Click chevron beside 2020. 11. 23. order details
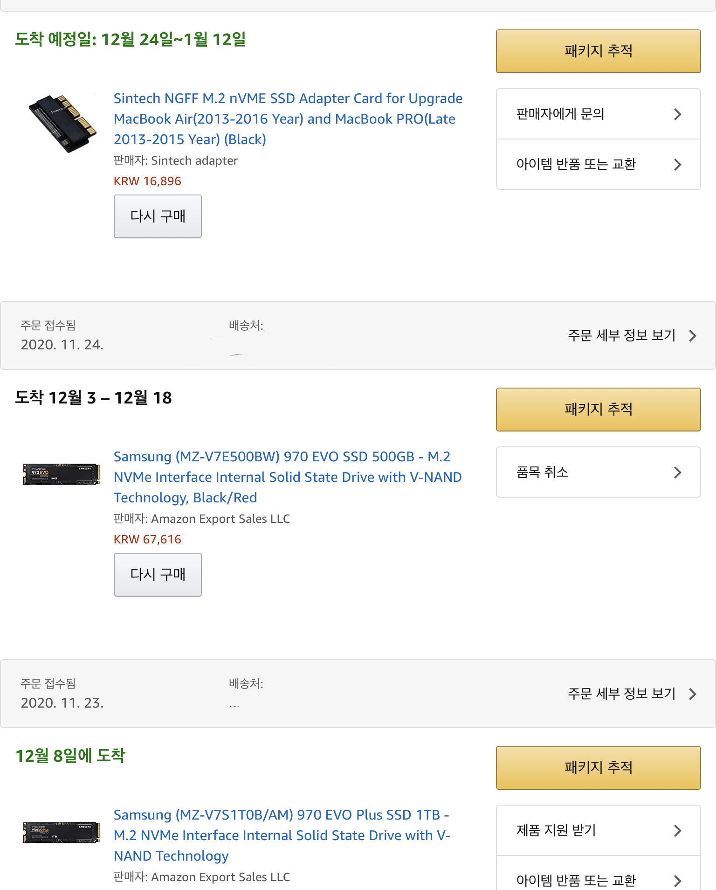The image size is (716, 890). click(693, 694)
